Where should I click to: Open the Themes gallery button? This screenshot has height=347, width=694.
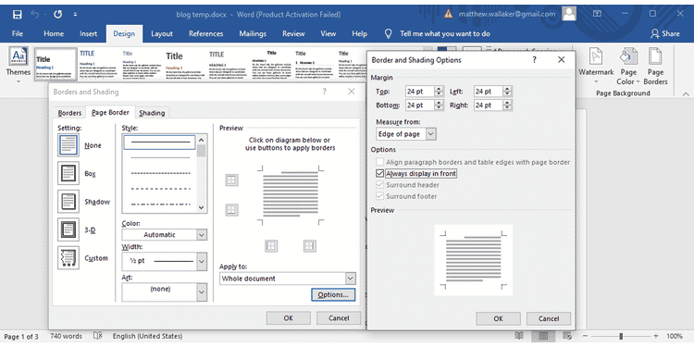[19, 64]
